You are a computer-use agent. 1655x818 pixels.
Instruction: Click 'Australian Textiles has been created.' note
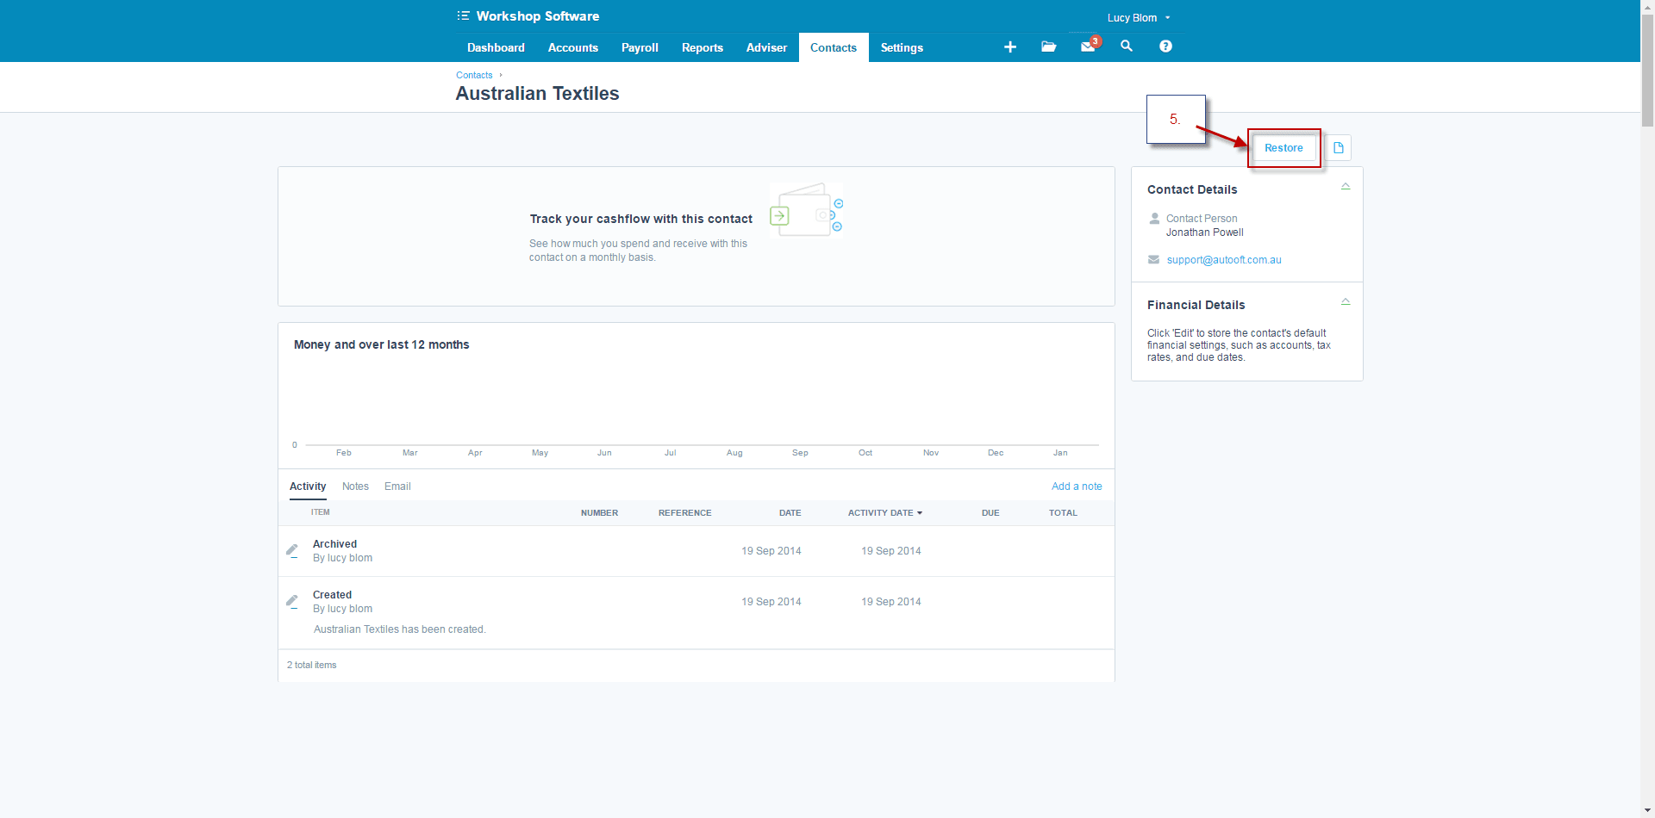pyautogui.click(x=400, y=629)
